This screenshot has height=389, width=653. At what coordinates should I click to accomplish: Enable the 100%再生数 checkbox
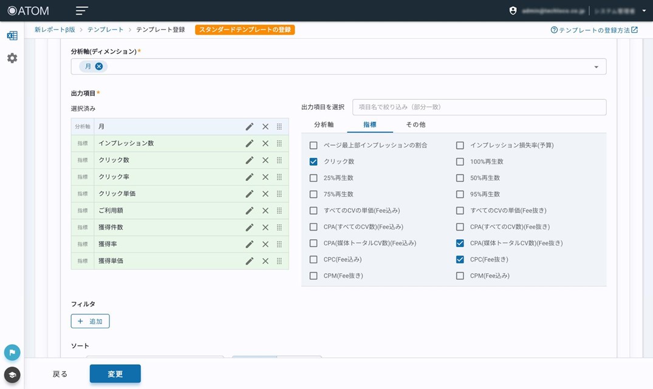pyautogui.click(x=460, y=162)
